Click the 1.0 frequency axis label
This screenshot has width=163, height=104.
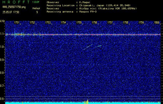pyautogui.click(x=2, y=47)
